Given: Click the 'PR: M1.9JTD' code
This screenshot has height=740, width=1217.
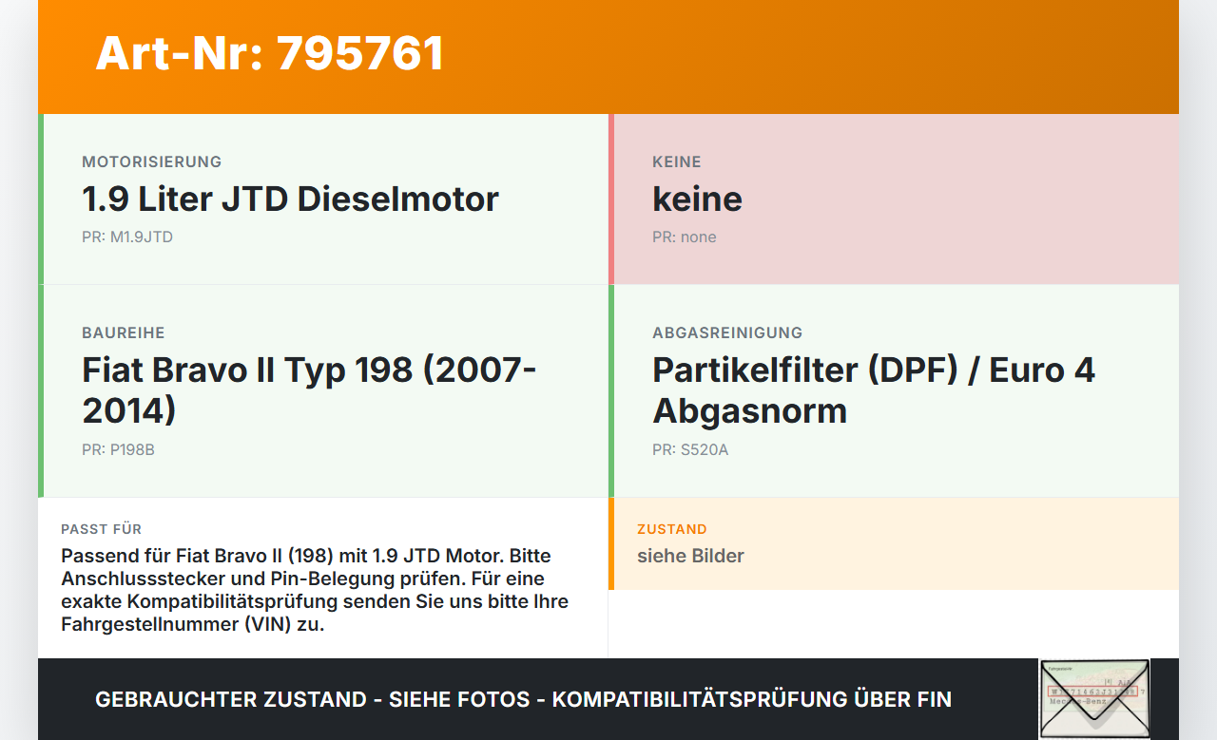Looking at the screenshot, I should click(x=127, y=237).
